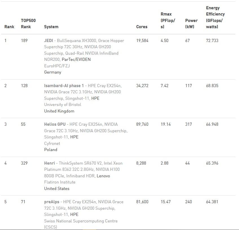Open the preAlps system link
Viewport: 239px width, 230px height.
coord(52,202)
